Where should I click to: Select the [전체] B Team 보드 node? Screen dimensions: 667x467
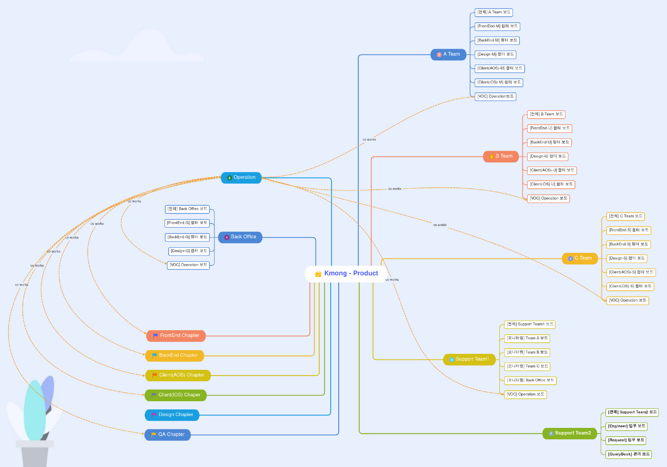pos(546,114)
